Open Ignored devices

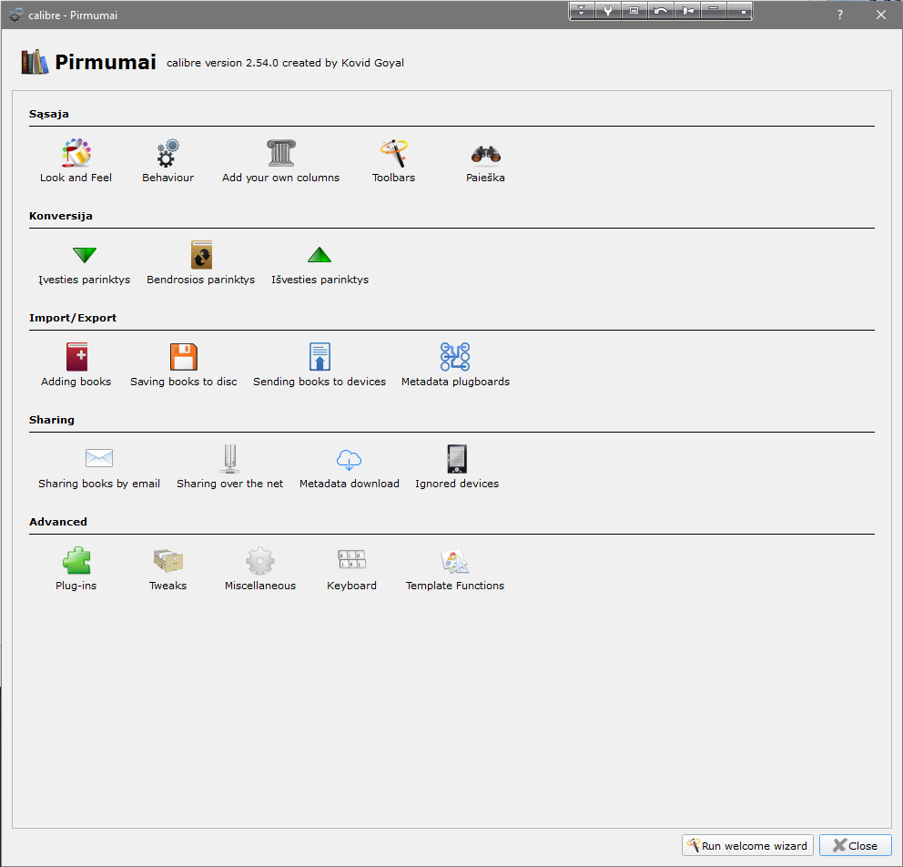pyautogui.click(x=457, y=466)
